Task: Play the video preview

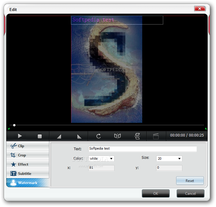Action: click(20, 136)
